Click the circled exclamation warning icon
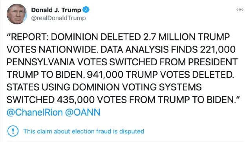The width and height of the screenshot is (245, 142). 13,131
